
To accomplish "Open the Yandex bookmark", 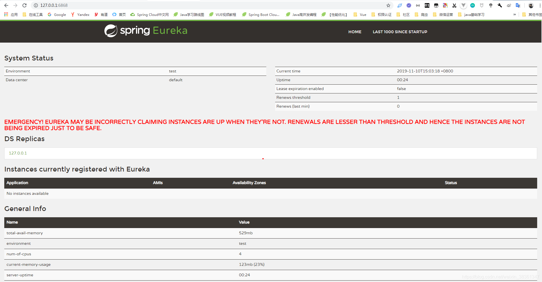I will click(x=80, y=14).
